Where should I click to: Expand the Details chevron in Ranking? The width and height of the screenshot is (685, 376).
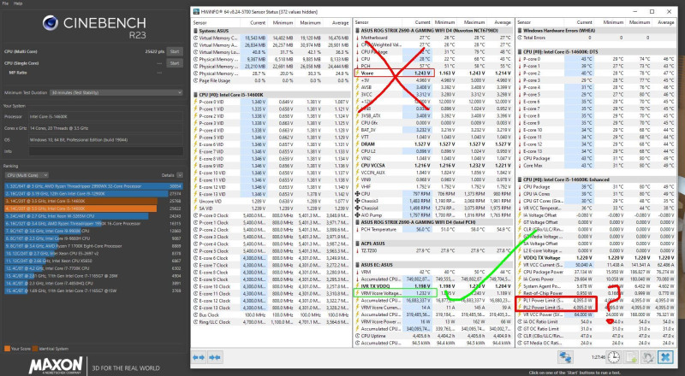tap(180, 175)
